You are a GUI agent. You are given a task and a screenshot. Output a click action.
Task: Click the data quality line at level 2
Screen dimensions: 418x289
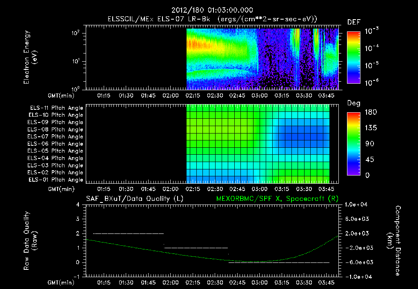[128, 233]
